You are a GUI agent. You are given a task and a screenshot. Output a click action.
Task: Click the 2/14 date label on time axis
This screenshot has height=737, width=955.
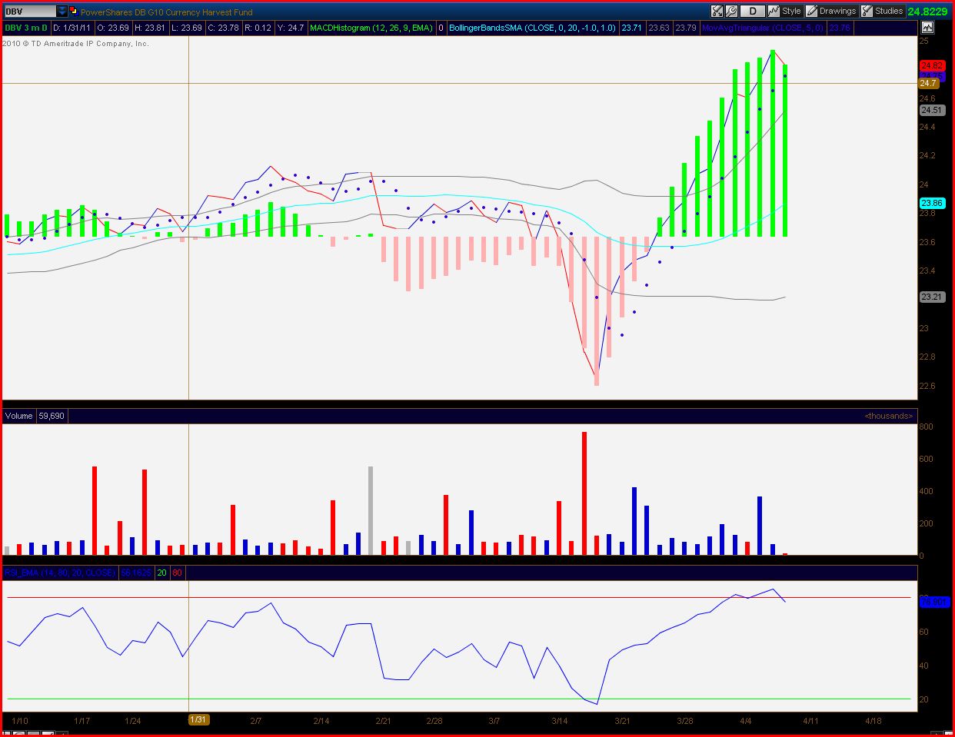(x=321, y=721)
